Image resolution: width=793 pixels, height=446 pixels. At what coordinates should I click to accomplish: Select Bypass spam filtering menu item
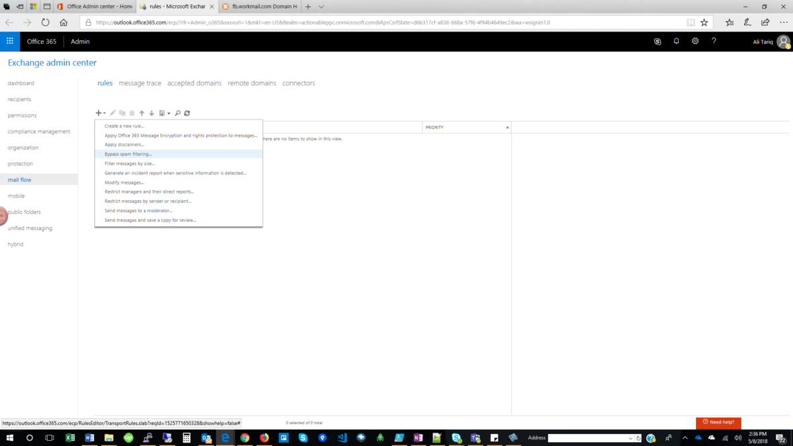178,154
